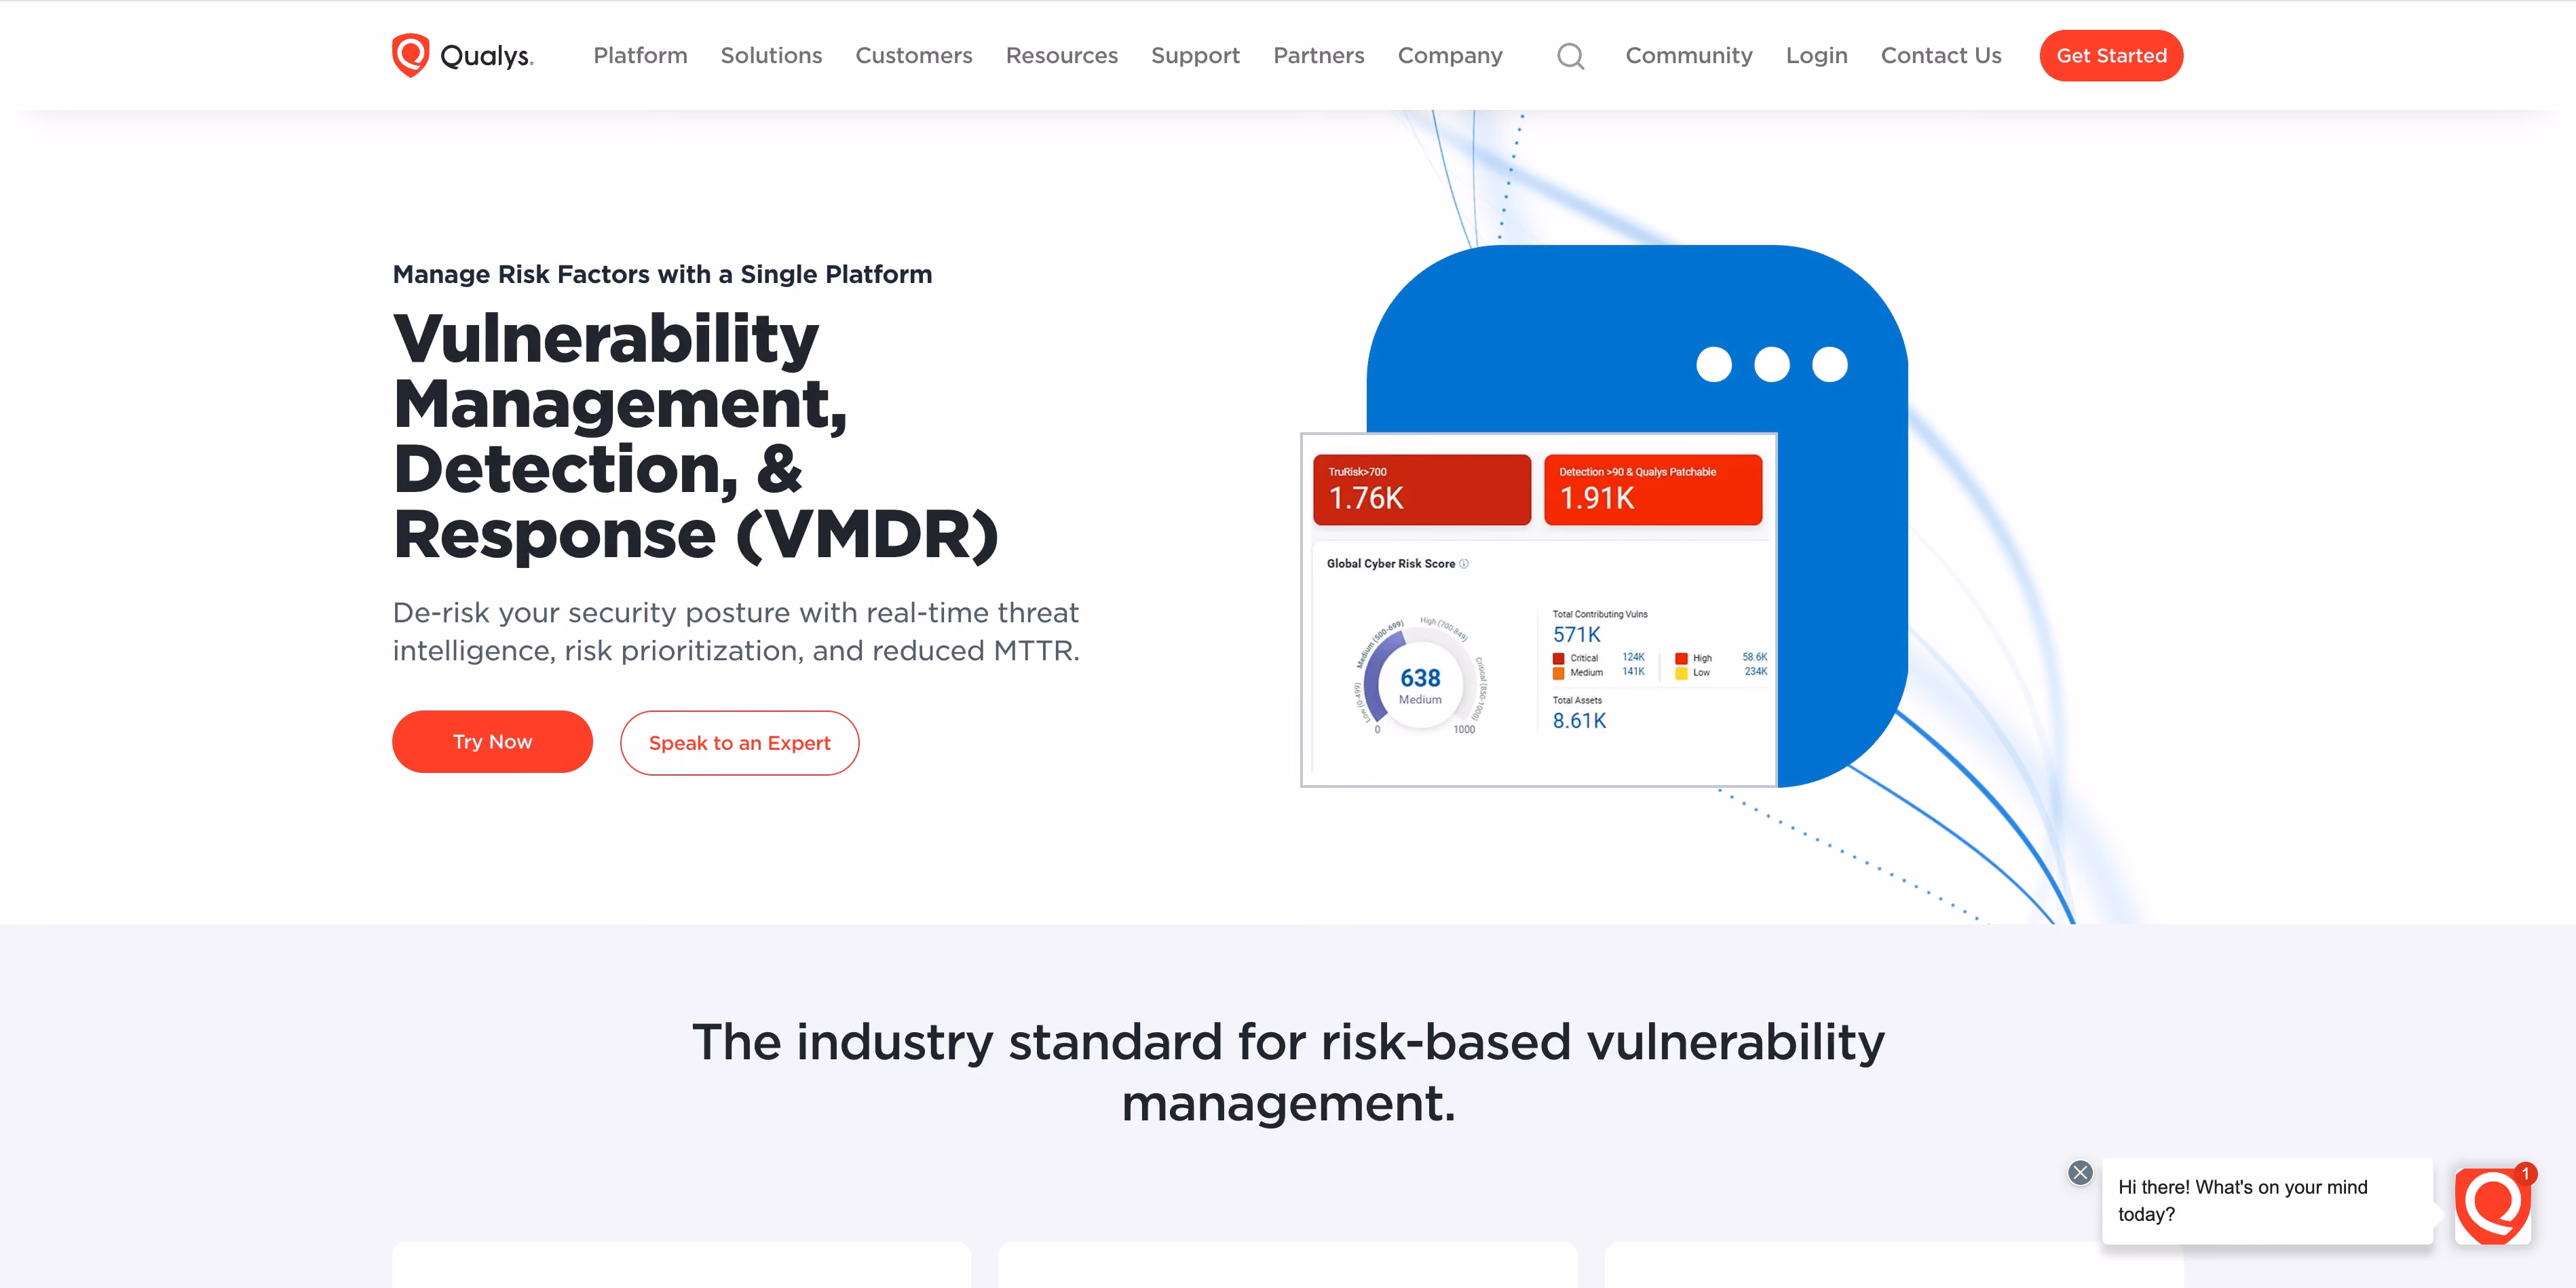This screenshot has height=1288, width=2576.
Task: Click the TruRisk>700 red tile showing 1.76K
Action: [1421, 490]
